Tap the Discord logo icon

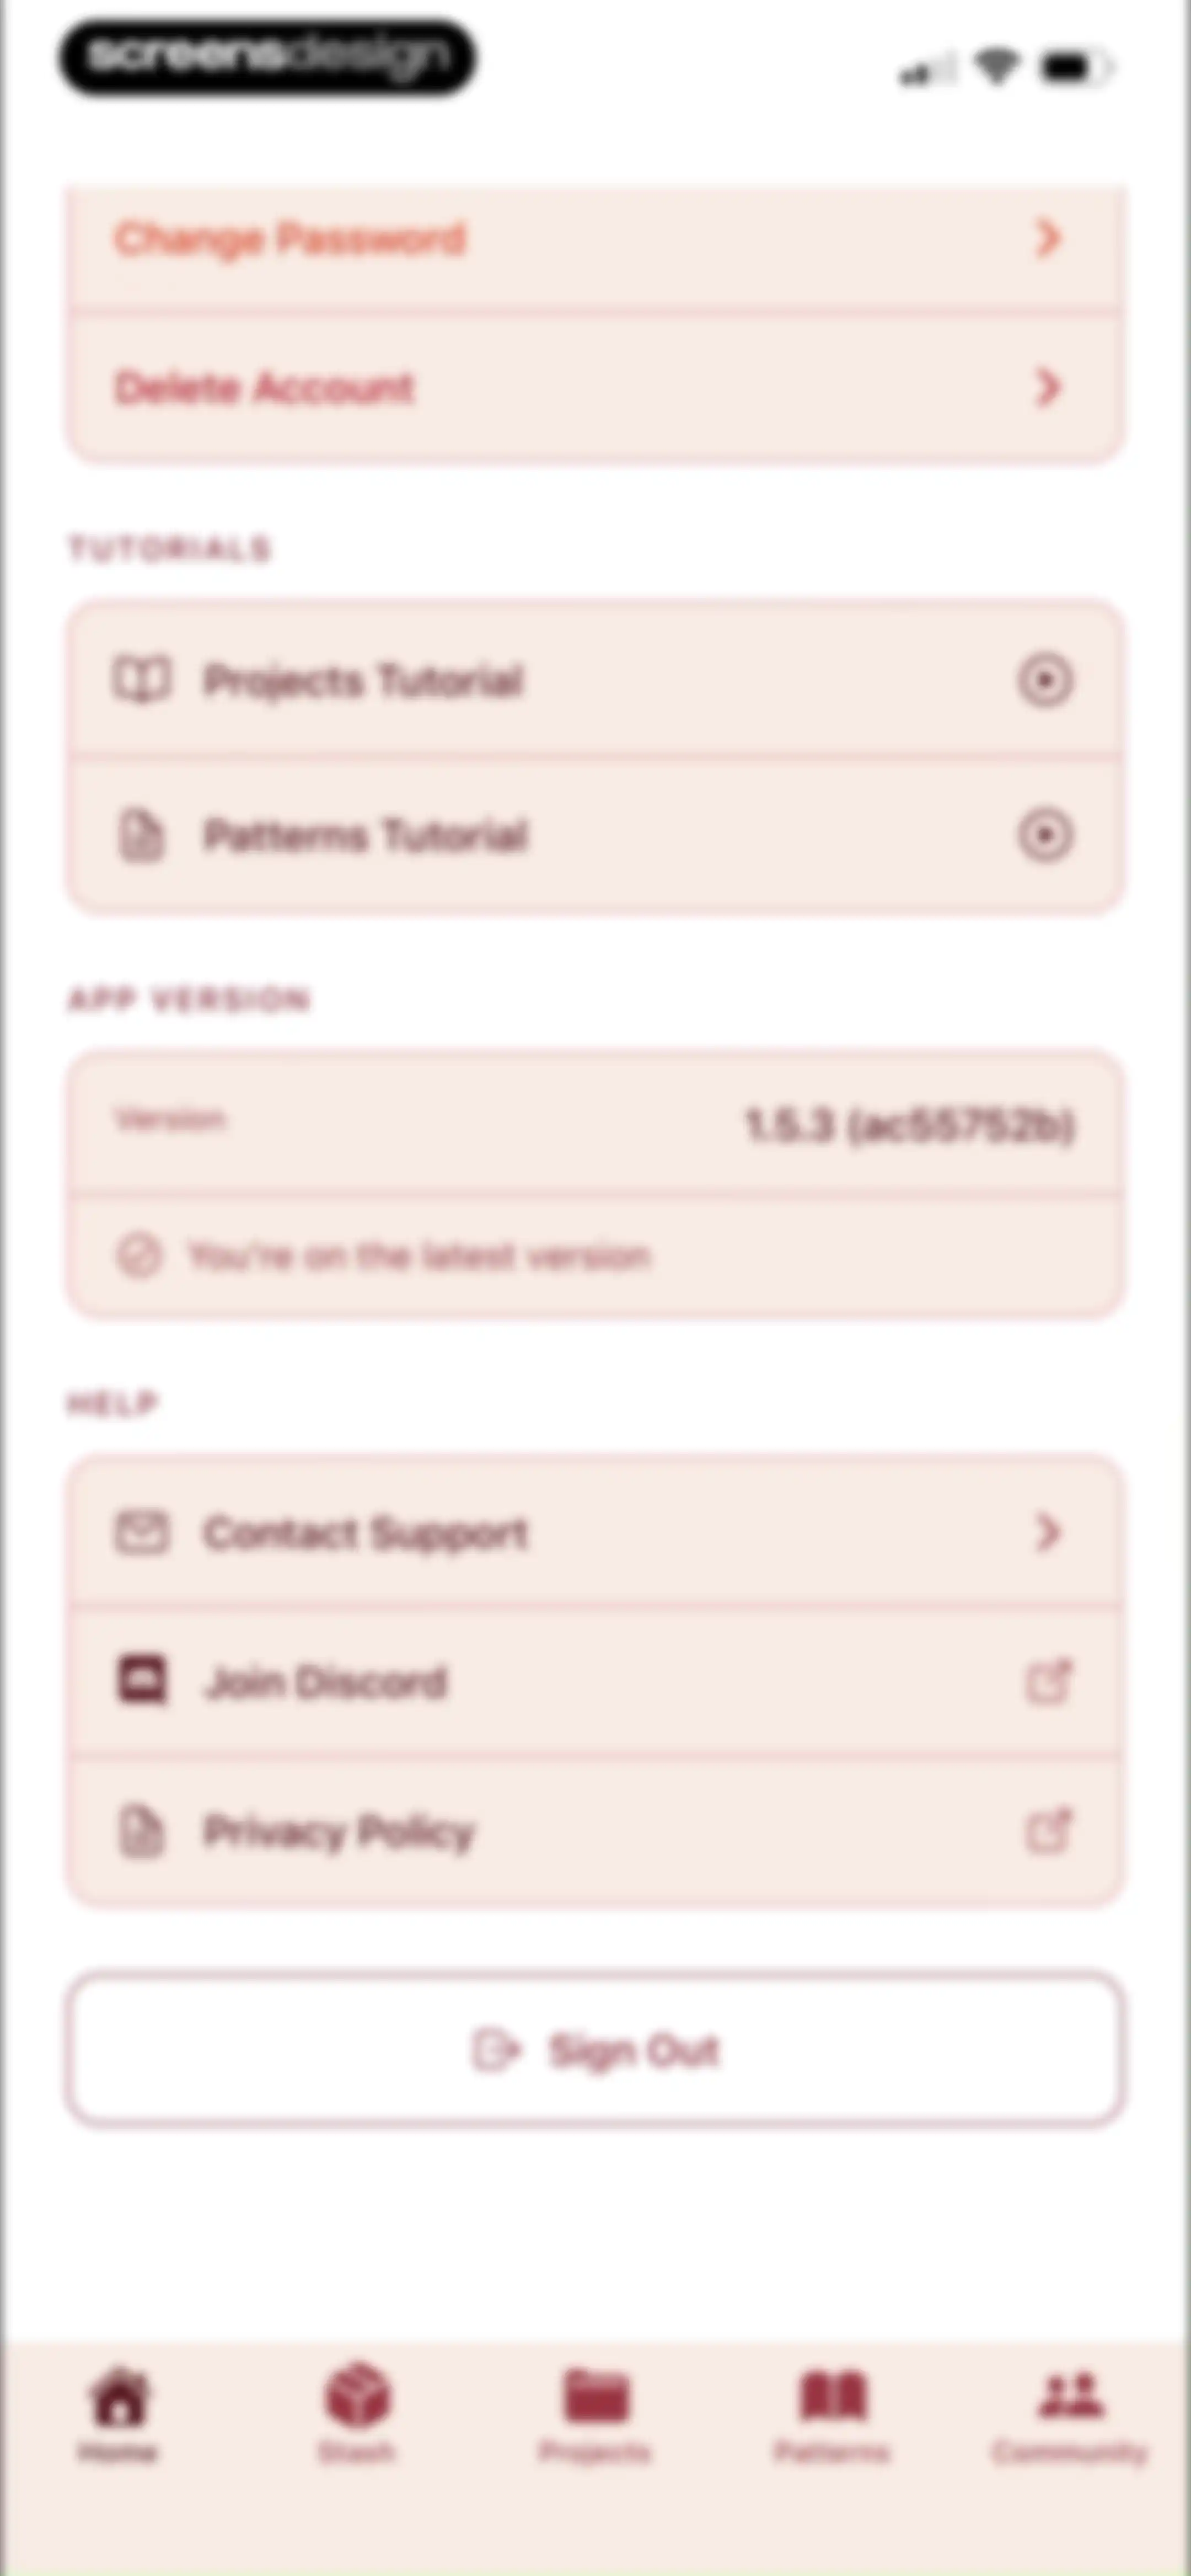(142, 1681)
